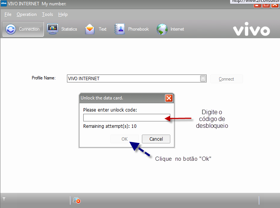Focus the unlock code input field
This screenshot has width=280, height=208.
[126, 118]
